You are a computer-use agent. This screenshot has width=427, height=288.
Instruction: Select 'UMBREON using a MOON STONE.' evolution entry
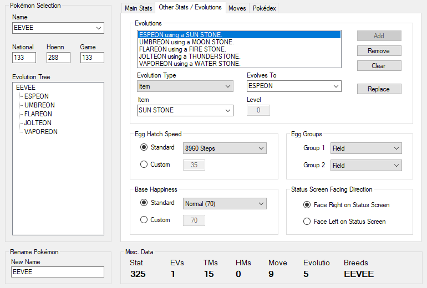coord(239,42)
